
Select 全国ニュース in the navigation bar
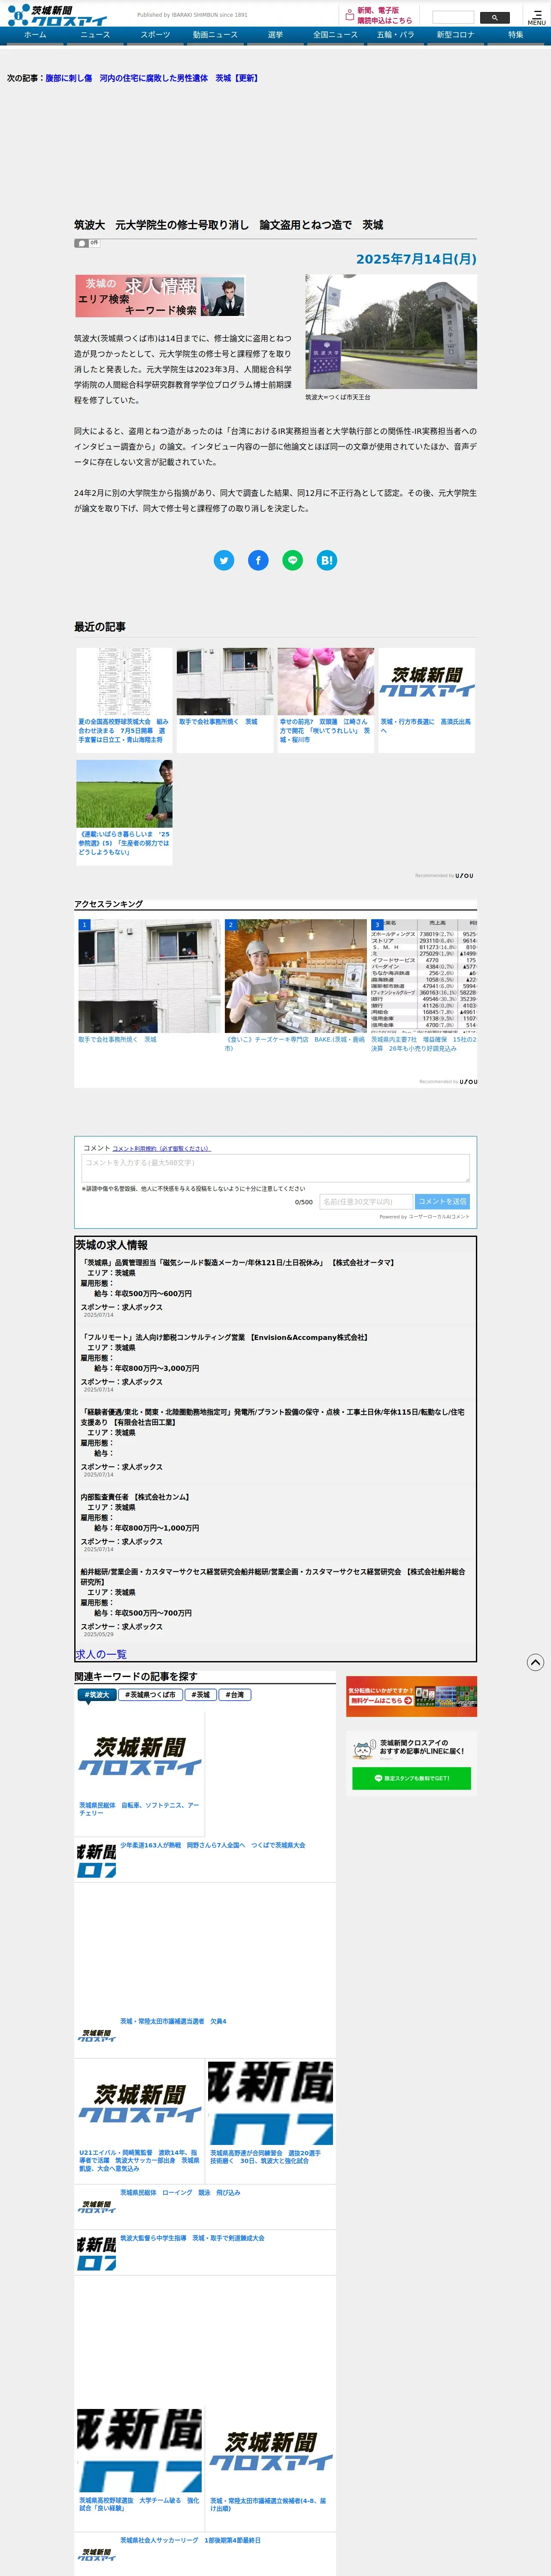pos(335,35)
